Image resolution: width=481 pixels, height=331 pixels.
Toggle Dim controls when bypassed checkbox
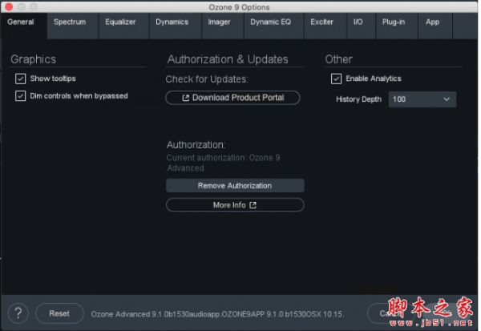(21, 95)
